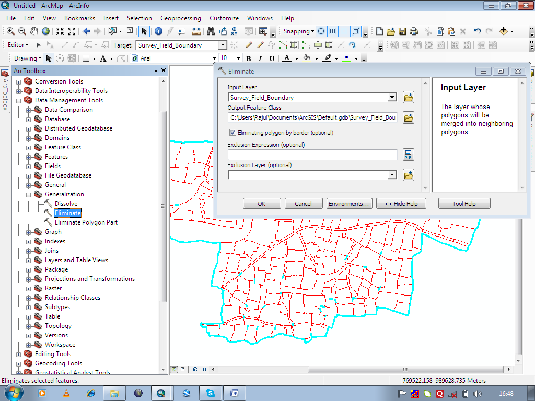
Task: Click the Undo arrow icon
Action: pyautogui.click(x=478, y=31)
